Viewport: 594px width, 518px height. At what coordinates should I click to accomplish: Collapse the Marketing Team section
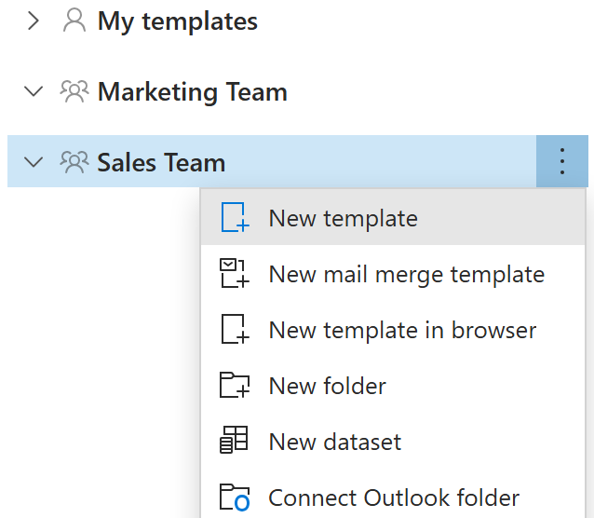34,91
